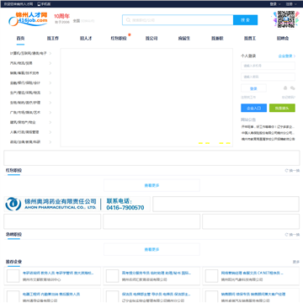Sign in with the QQ icon
Screen dimensions: 303x303
pyautogui.click(x=285, y=88)
